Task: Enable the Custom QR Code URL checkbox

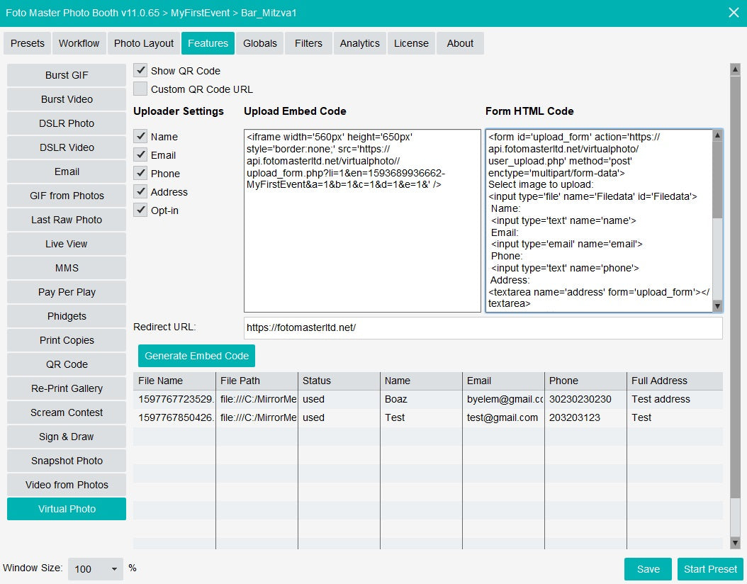Action: point(140,89)
